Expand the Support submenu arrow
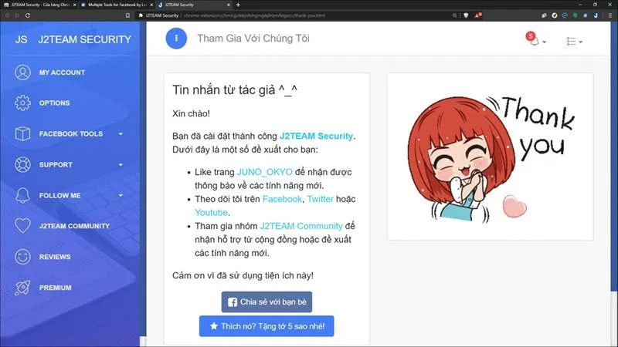Image resolution: width=618 pixels, height=347 pixels. tap(121, 164)
